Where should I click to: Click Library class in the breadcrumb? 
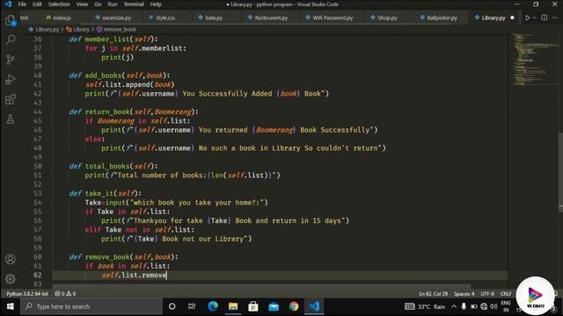81,29
